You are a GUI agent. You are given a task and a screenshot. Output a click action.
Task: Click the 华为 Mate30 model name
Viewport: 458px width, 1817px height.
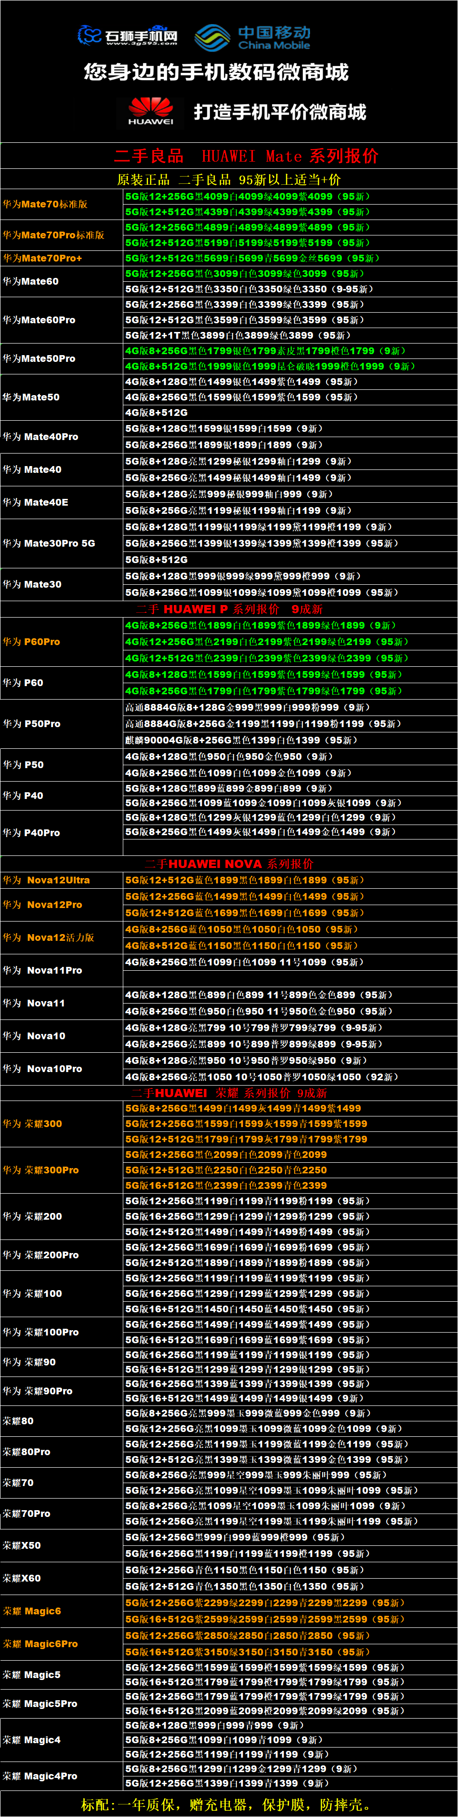click(32, 584)
